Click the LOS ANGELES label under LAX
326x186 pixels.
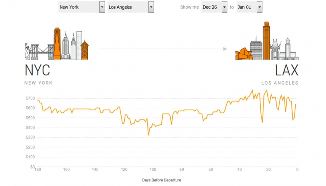coord(280,83)
